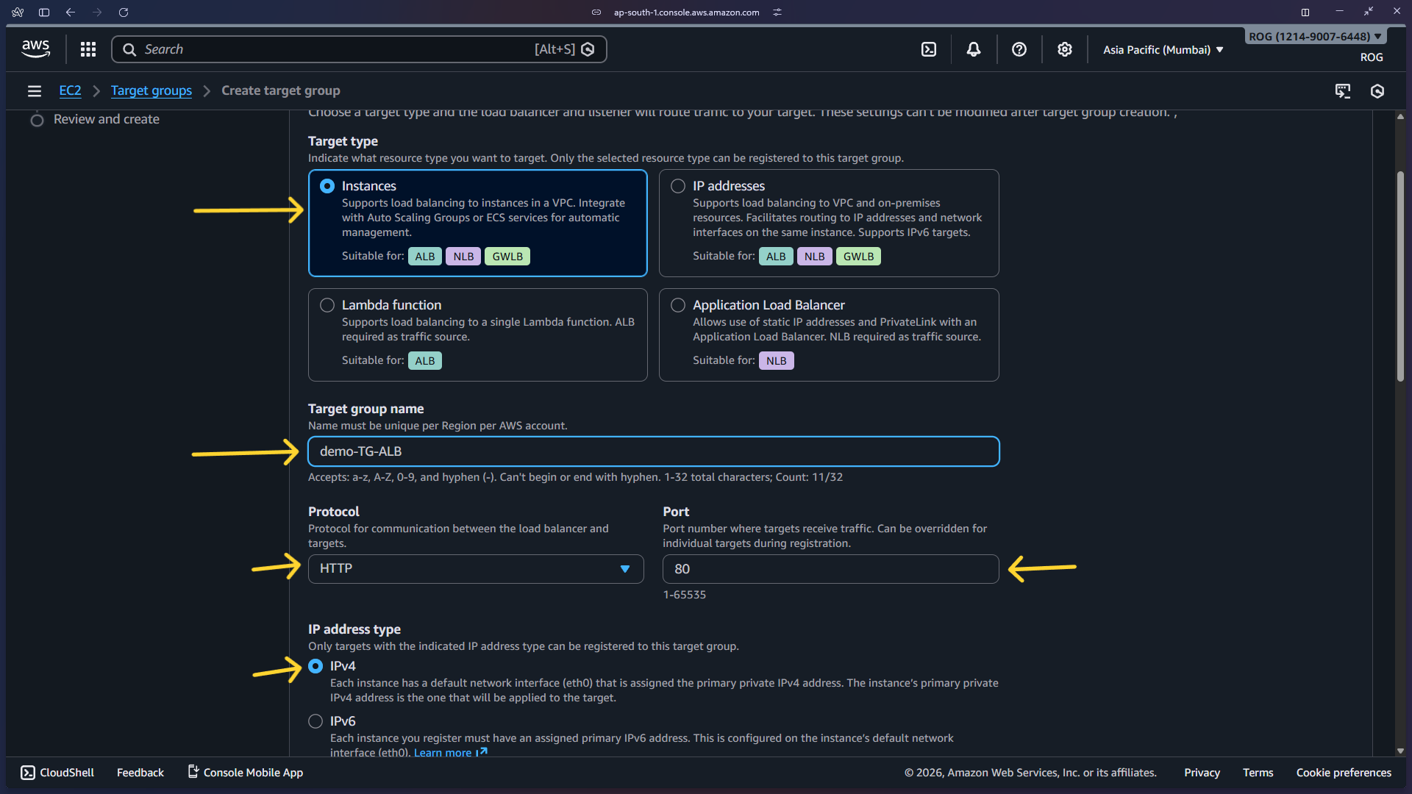The height and width of the screenshot is (794, 1412).
Task: Open the AWS services grid menu
Action: 88,49
